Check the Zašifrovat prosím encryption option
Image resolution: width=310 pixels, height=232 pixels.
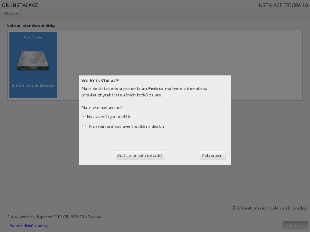click(x=227, y=208)
